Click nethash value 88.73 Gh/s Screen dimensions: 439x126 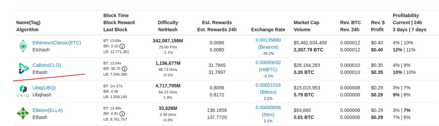click(x=168, y=69)
